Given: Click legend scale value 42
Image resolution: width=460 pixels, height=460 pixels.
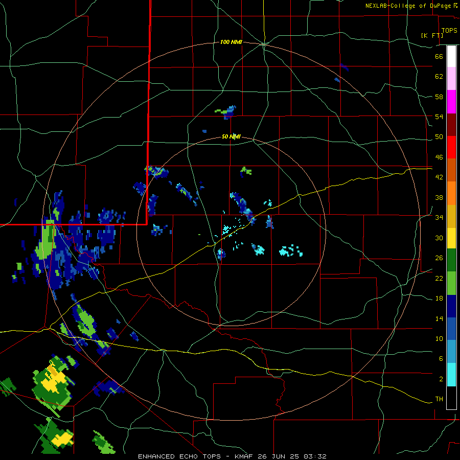Looking at the screenshot, I should (439, 177).
